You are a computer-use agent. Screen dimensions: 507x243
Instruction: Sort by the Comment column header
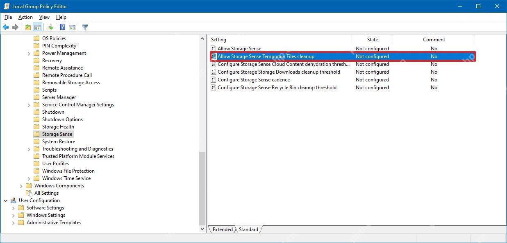click(x=434, y=40)
